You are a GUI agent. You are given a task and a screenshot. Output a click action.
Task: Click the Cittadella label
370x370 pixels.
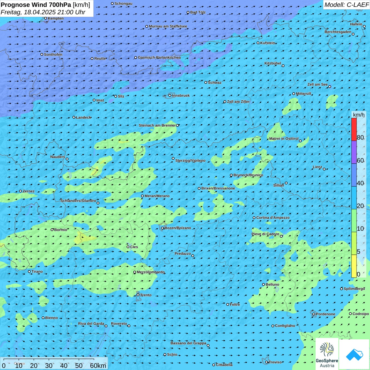pyautogui.click(x=224, y=365)
